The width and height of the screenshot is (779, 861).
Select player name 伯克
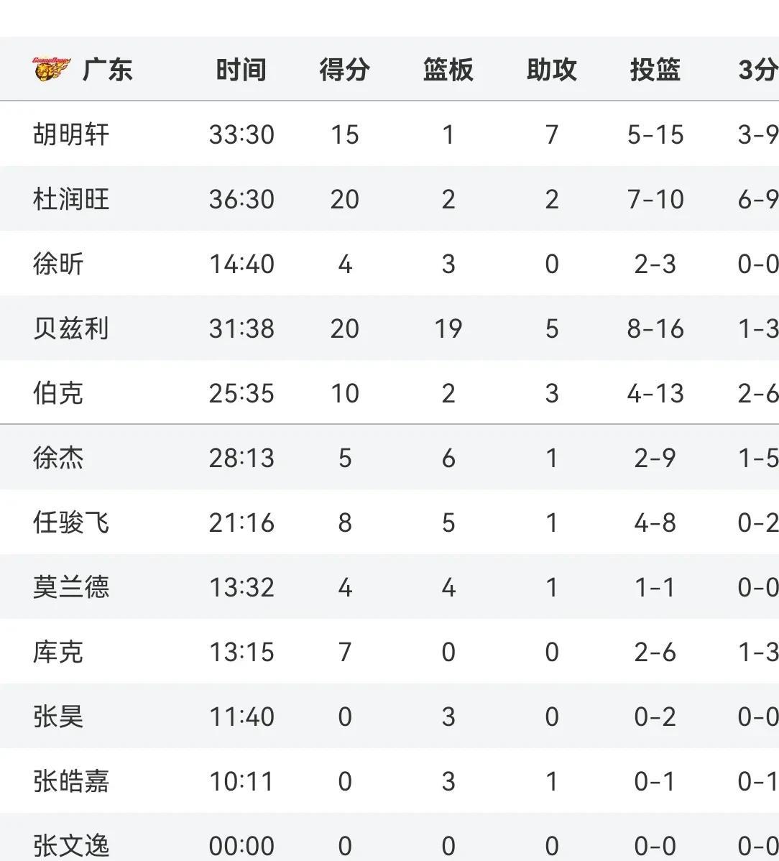58,393
